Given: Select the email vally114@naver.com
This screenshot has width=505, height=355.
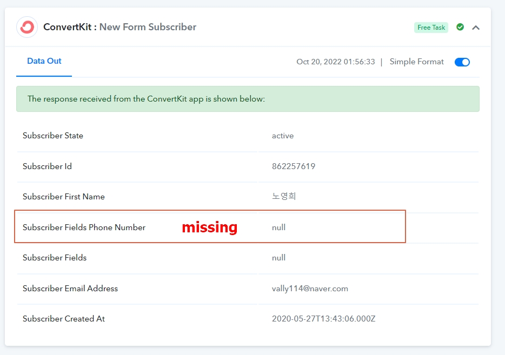Looking at the screenshot, I should coord(310,289).
